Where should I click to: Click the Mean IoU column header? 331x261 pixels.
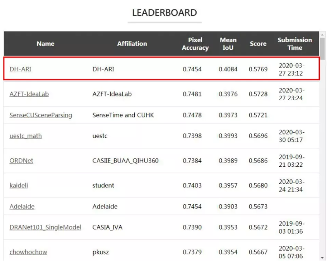pos(228,44)
